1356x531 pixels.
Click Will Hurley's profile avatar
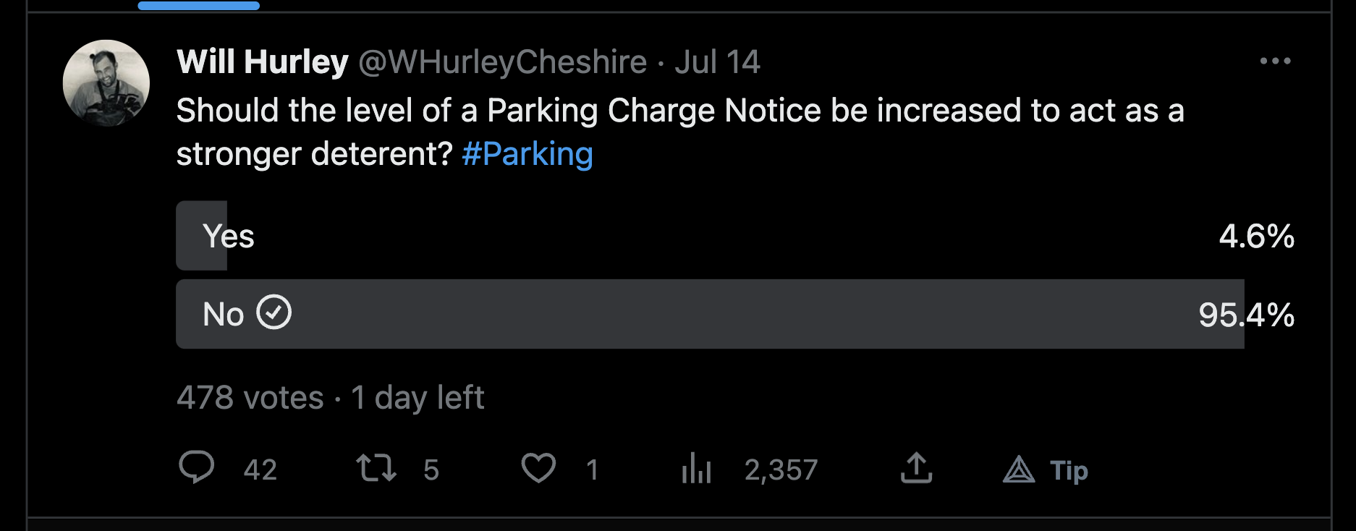click(106, 83)
